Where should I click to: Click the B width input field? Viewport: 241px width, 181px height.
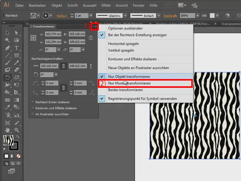(77, 34)
